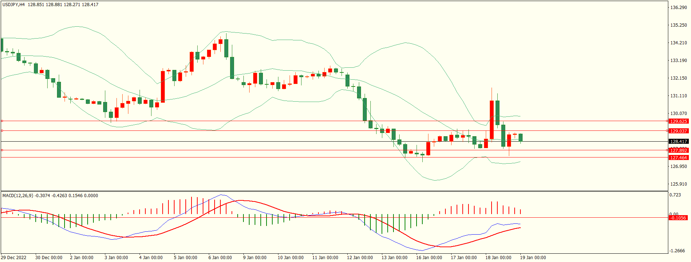Click the 0.723 MACD scale value
This screenshot has width=691, height=262.
pyautogui.click(x=675, y=195)
